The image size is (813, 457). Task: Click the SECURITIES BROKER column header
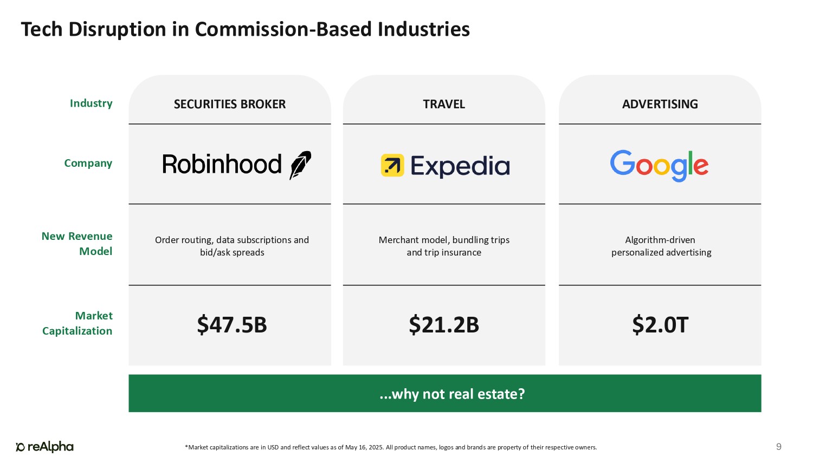229,104
